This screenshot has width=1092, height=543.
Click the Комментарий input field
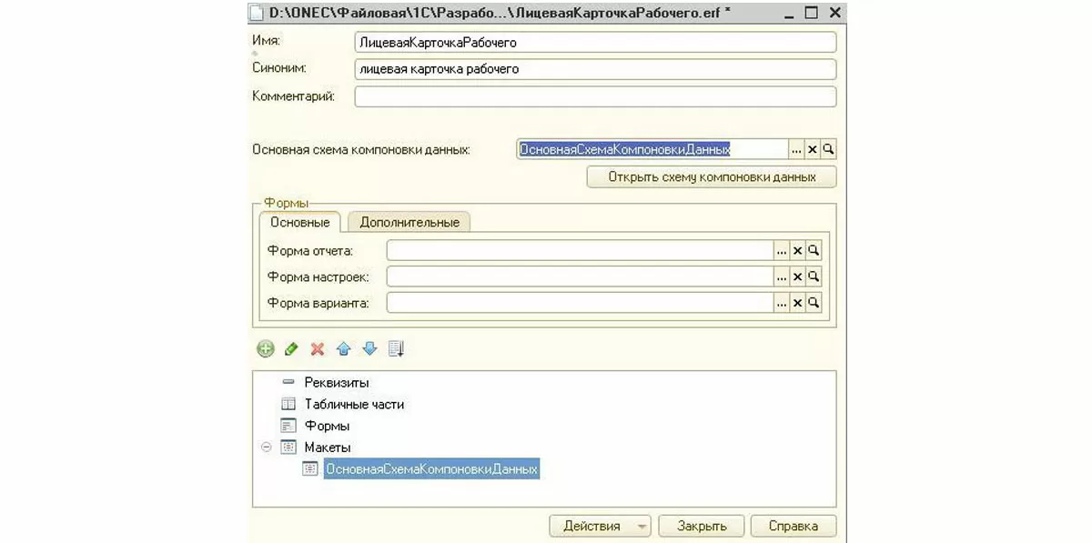tap(595, 96)
